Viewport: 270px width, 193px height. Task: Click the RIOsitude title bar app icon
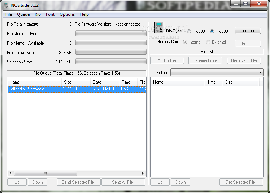6,5
